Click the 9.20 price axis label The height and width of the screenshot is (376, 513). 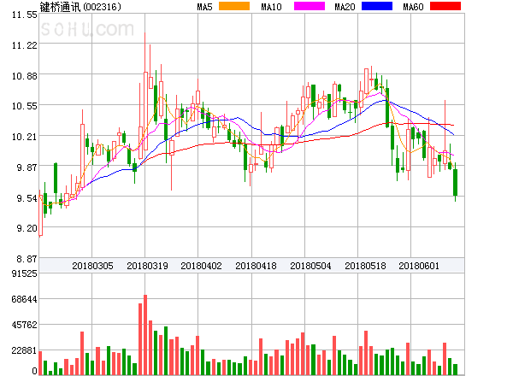tap(27, 228)
